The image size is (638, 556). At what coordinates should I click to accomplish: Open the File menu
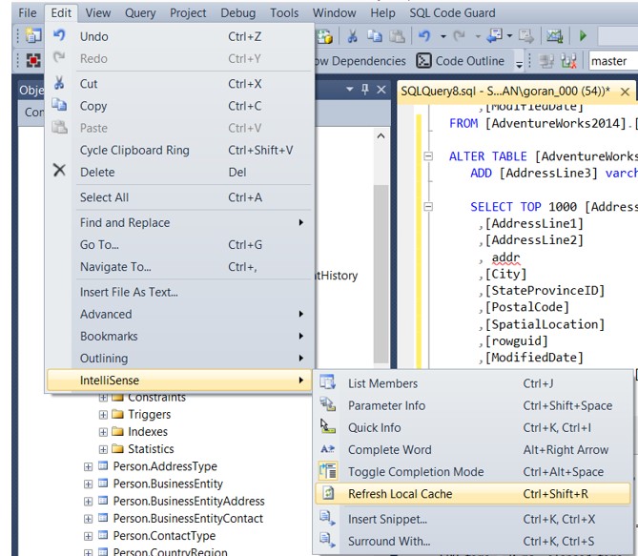tap(28, 13)
